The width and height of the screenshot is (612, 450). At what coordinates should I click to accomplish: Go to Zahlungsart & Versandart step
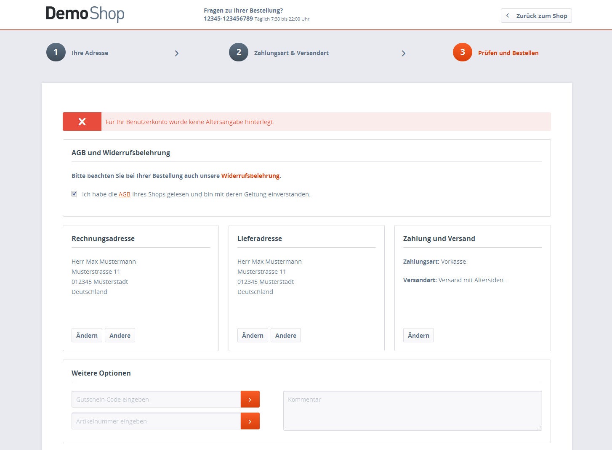coord(291,53)
